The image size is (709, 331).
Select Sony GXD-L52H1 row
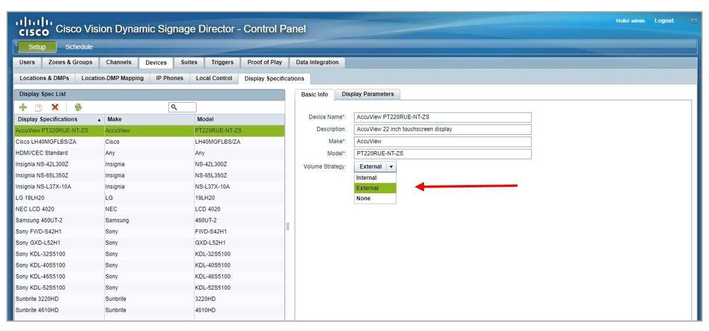150,243
